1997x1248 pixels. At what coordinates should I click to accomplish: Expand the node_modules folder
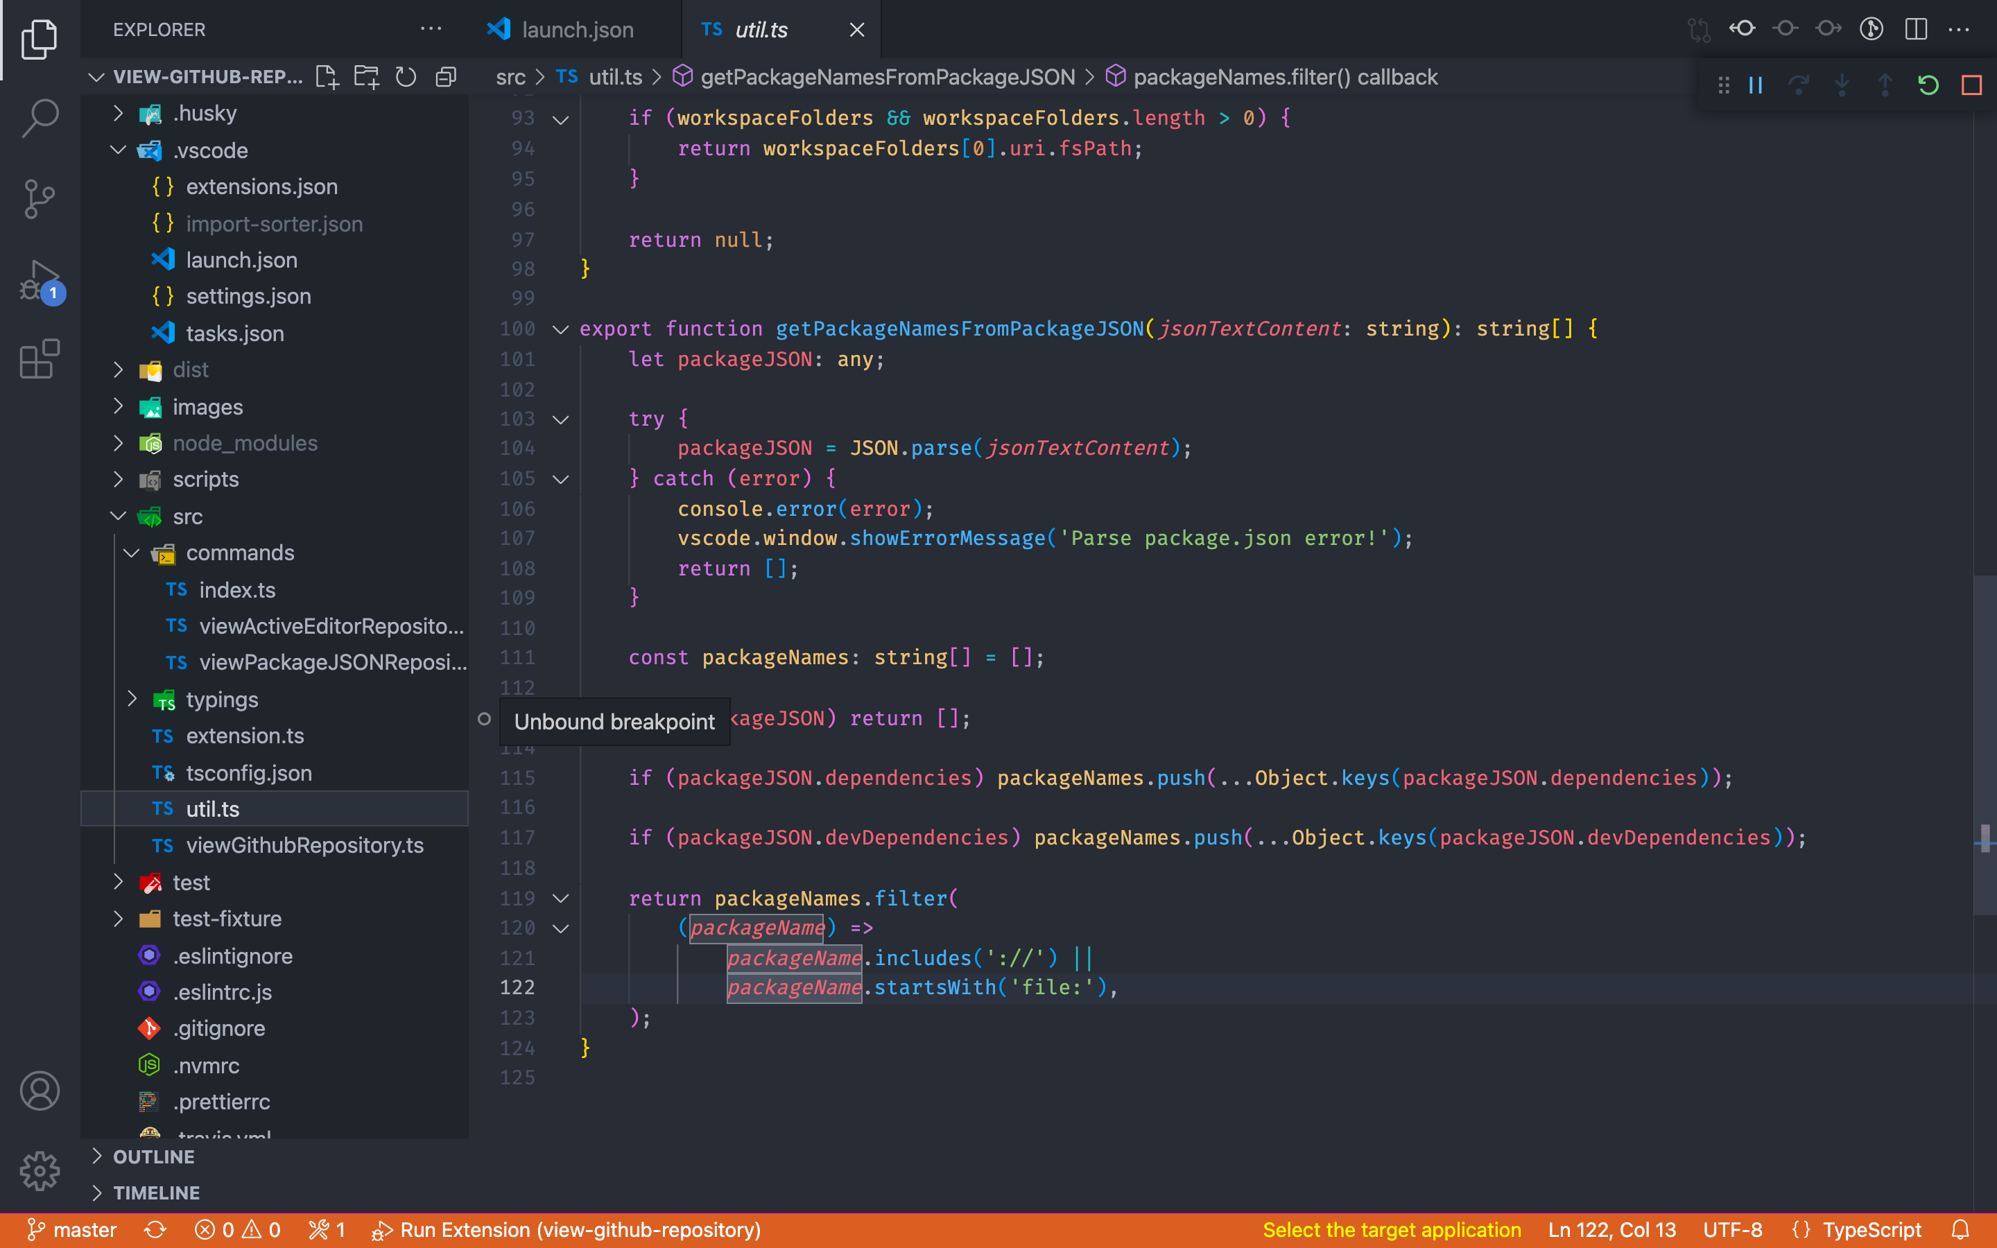[x=118, y=442]
